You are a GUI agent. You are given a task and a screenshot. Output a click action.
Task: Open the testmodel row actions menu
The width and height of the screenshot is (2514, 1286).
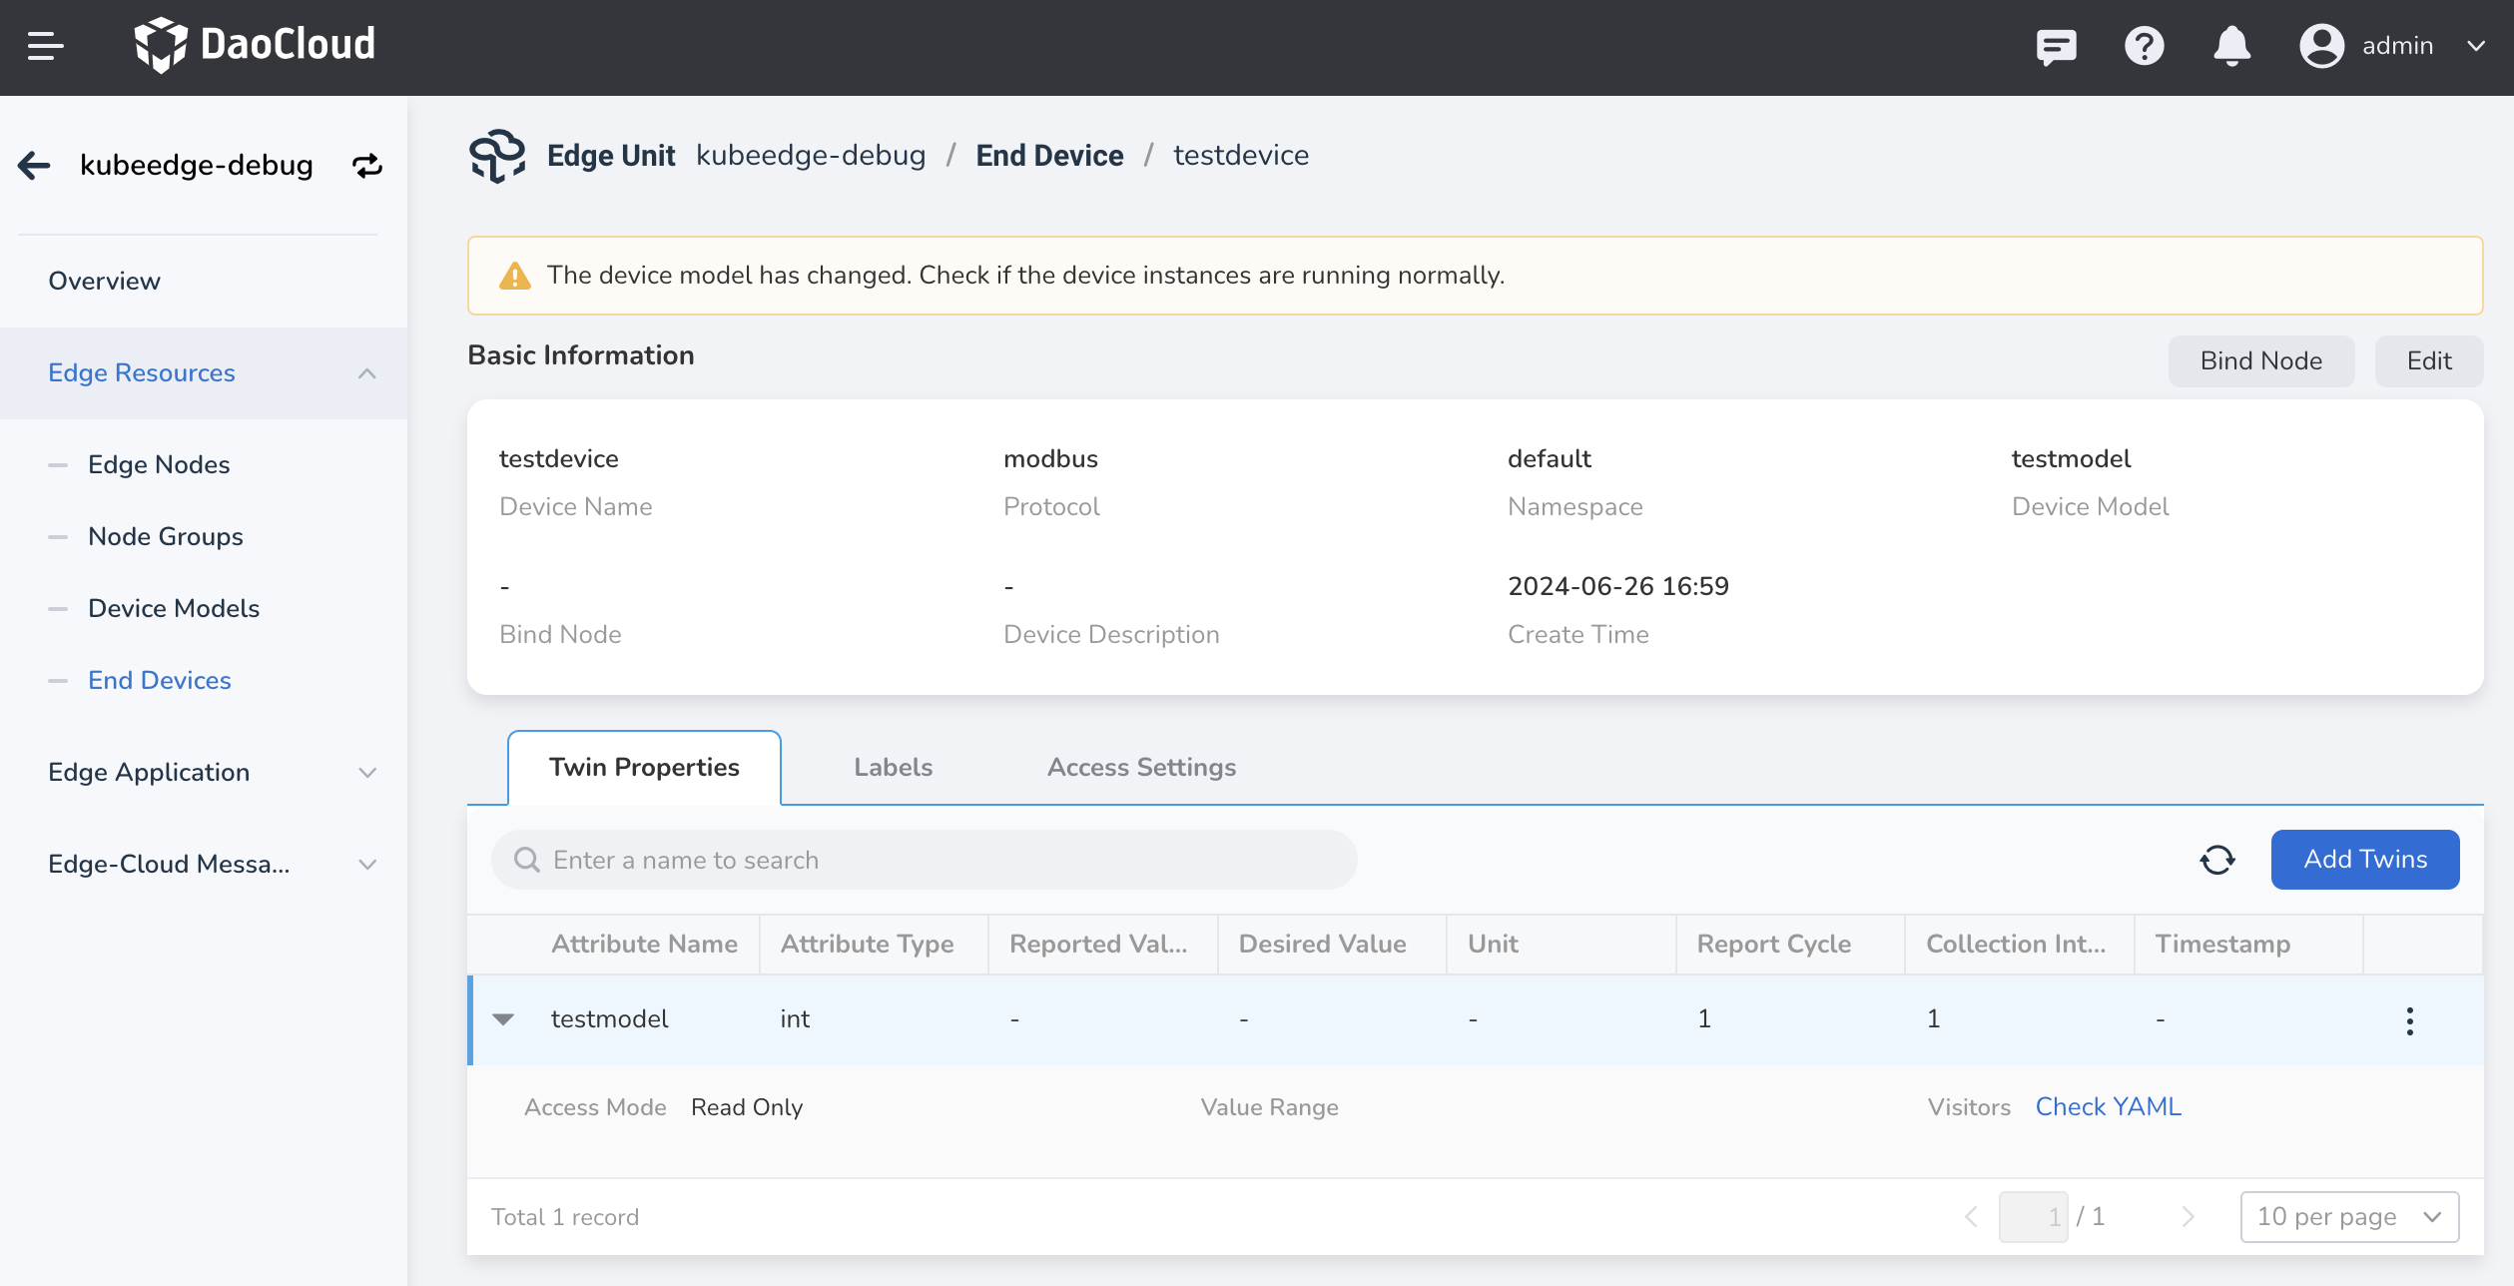(x=2409, y=1020)
